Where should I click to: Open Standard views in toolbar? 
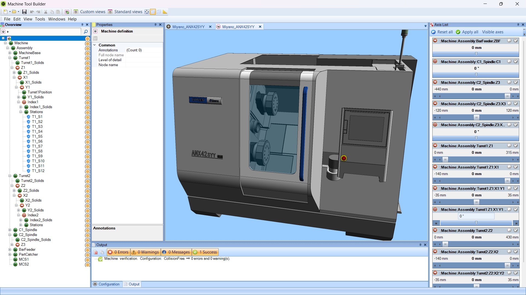coord(125,12)
